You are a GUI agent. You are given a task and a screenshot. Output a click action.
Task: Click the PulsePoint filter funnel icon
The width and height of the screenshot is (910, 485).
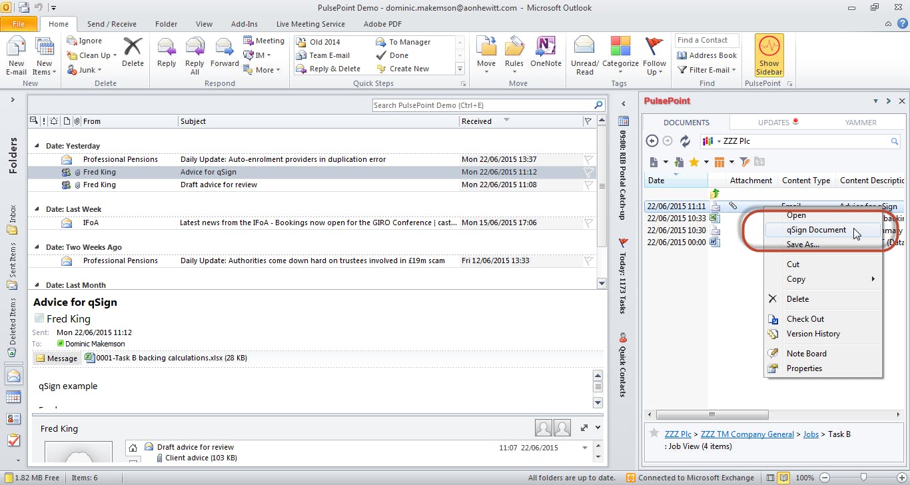coord(745,162)
